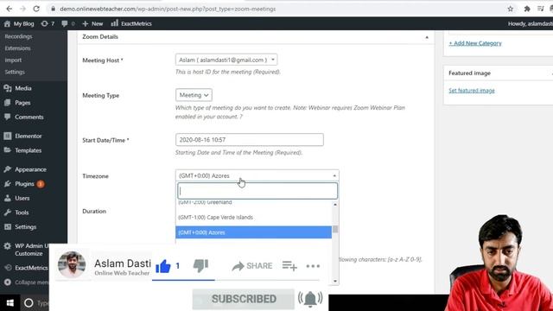Image resolution: width=553 pixels, height=311 pixels.
Task: Click the SHARE button
Action: point(251,266)
